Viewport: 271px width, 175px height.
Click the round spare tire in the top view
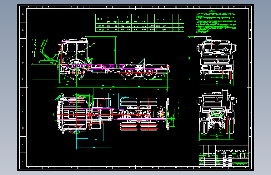coord(161,114)
